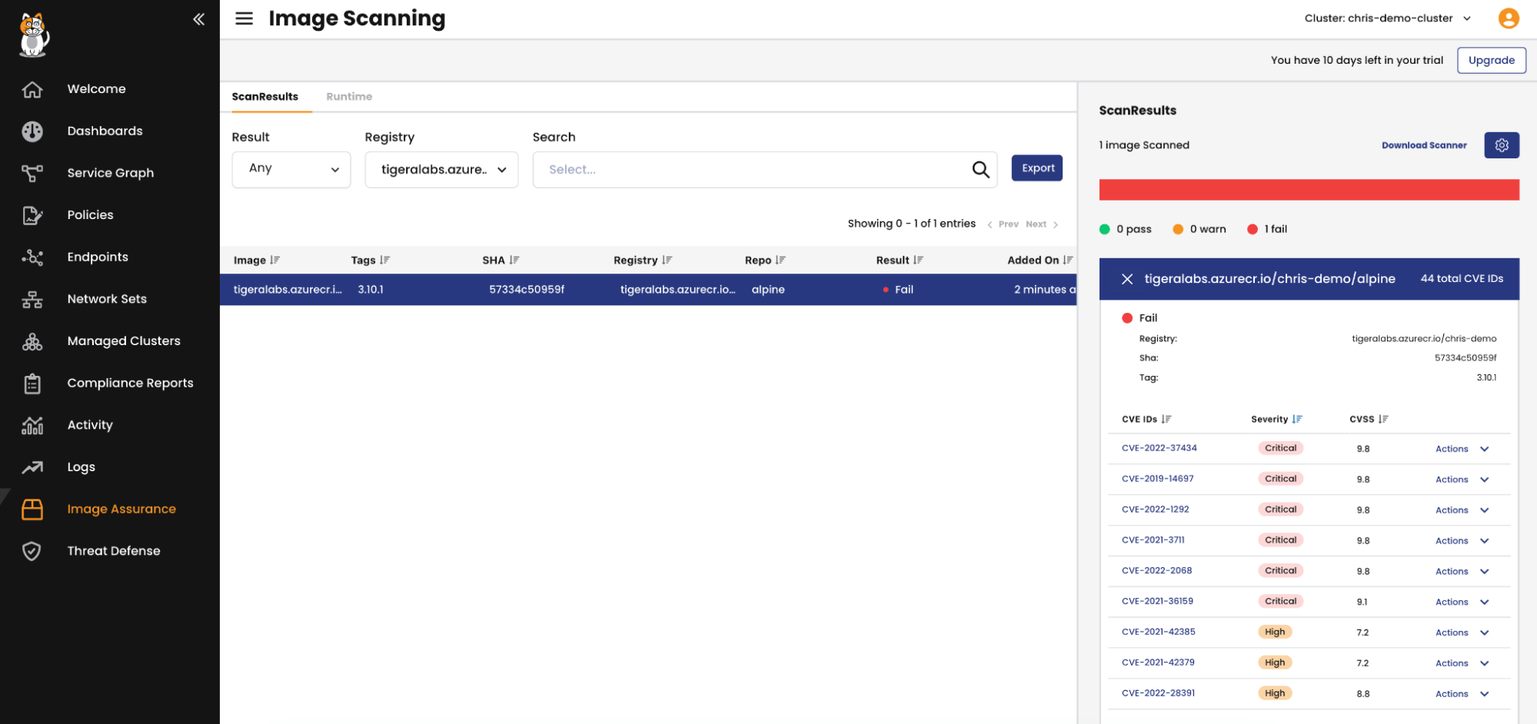Click the 1 fail legend item
Screen dimensions: 1537x724
click(x=1267, y=229)
